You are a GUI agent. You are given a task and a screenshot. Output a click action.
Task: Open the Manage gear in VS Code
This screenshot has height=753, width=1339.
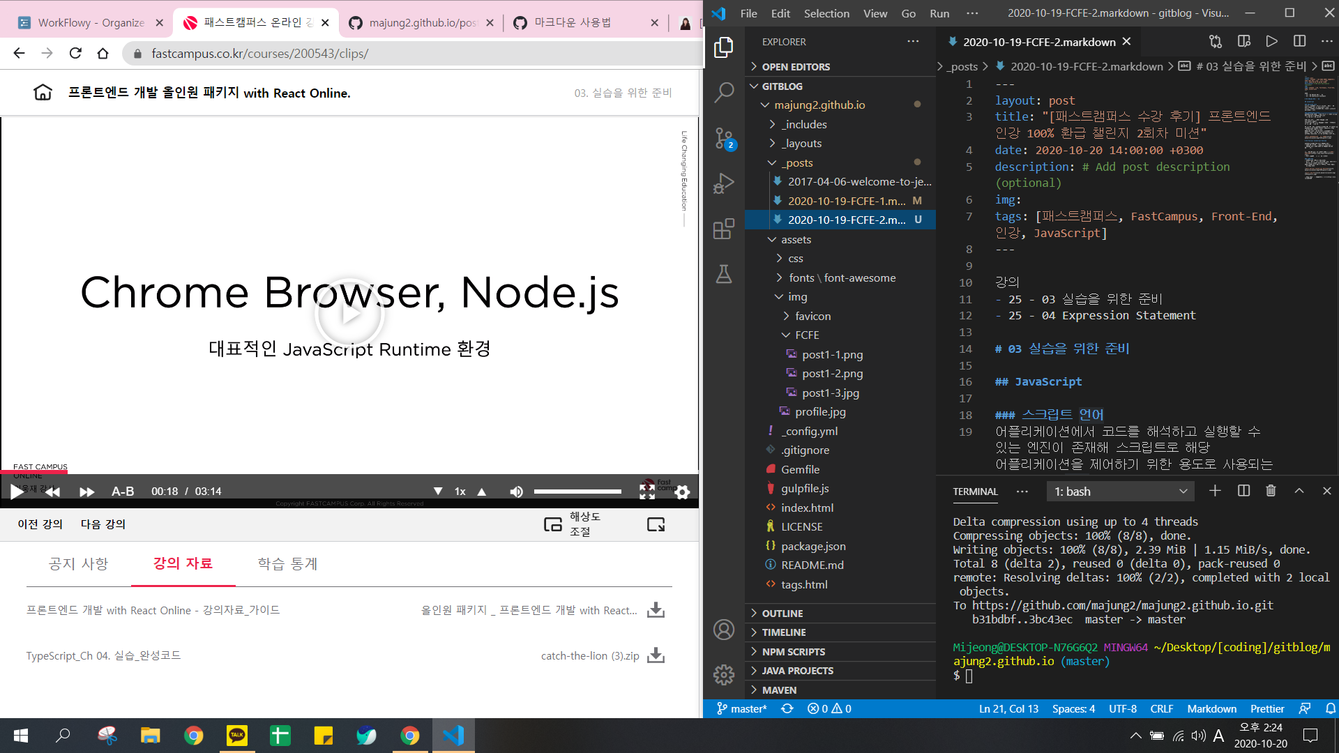point(724,674)
